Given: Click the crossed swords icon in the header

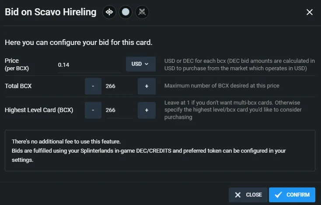Looking at the screenshot, I should (x=142, y=12).
